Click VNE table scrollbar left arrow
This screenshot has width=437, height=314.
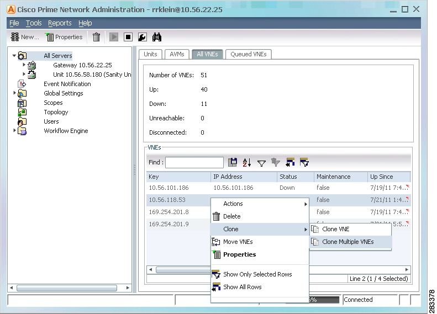pos(150,269)
